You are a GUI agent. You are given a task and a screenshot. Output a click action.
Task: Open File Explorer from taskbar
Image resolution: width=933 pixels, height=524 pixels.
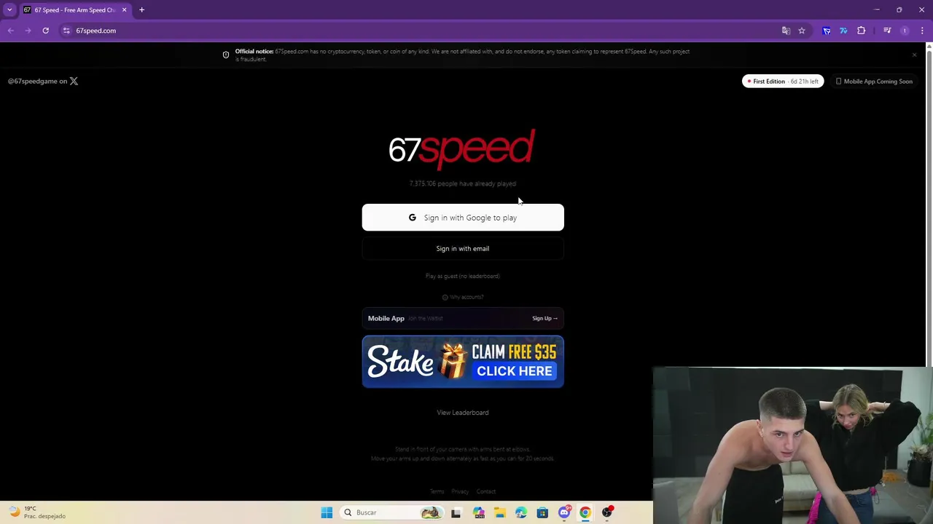point(499,512)
